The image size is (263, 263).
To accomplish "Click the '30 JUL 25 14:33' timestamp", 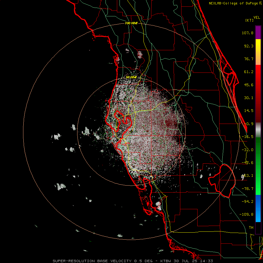I will pyautogui.click(x=193, y=261).
